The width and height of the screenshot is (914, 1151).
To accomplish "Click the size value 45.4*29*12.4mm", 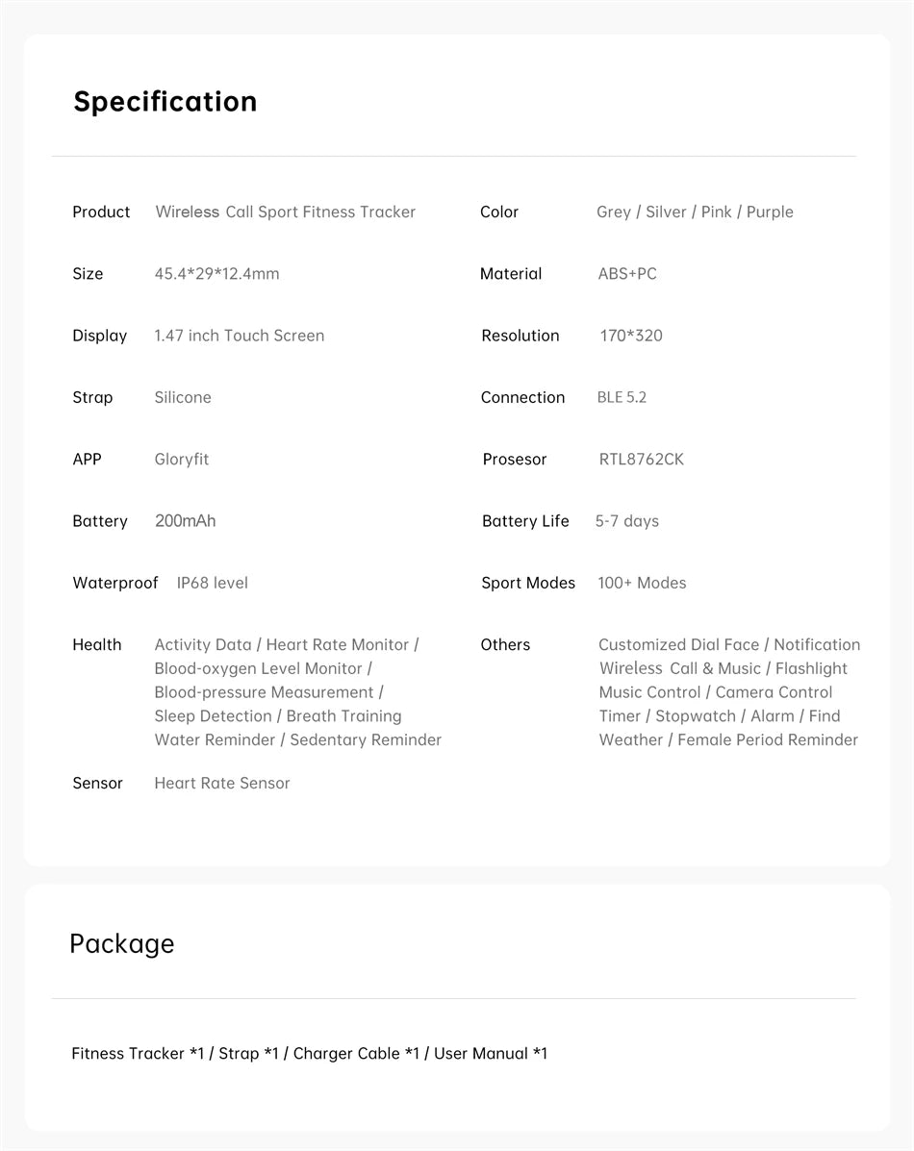I will (216, 274).
